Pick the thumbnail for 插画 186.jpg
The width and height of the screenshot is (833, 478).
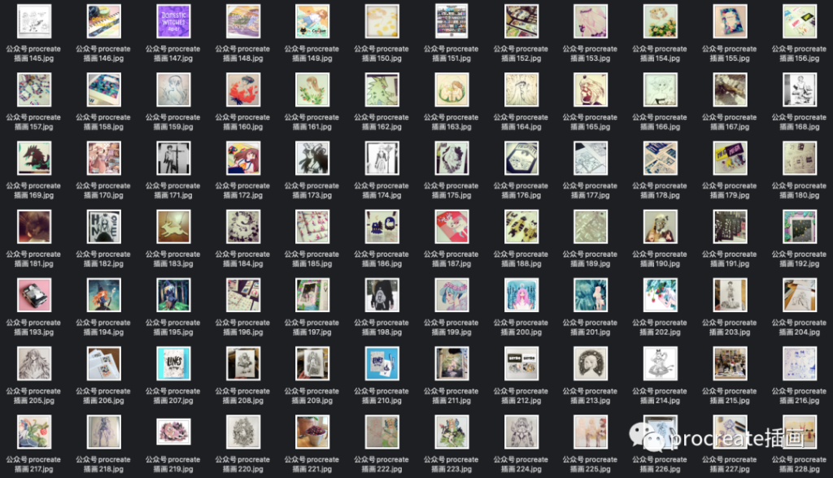382,227
